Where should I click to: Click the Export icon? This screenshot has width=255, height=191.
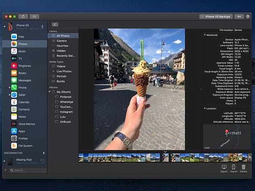coord(224,167)
